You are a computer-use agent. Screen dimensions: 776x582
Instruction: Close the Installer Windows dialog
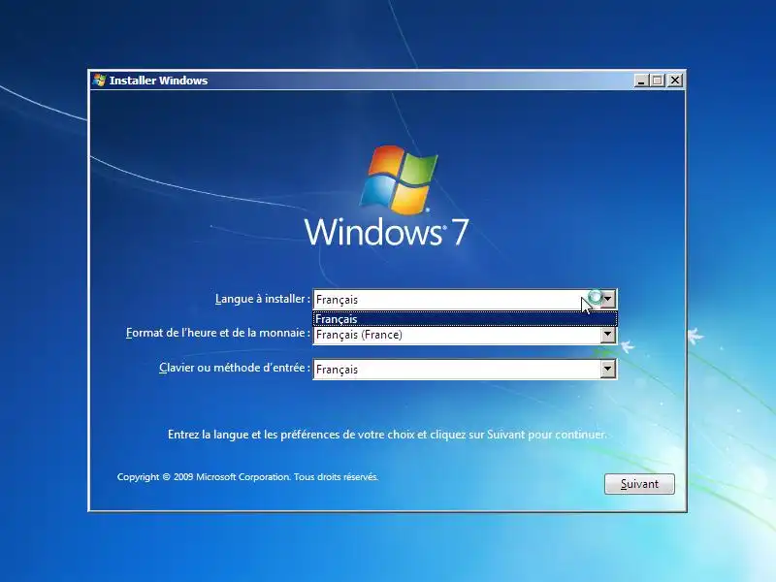[675, 81]
